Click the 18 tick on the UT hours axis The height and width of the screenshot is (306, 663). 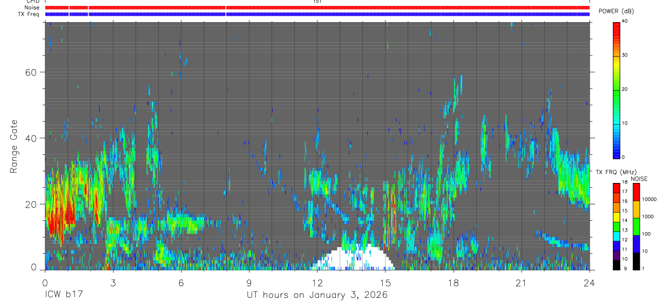point(453,282)
